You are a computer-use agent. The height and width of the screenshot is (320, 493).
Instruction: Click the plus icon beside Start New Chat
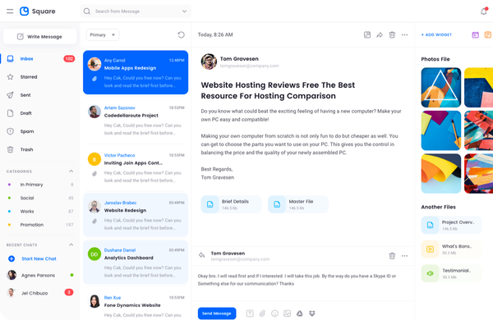coord(12,258)
